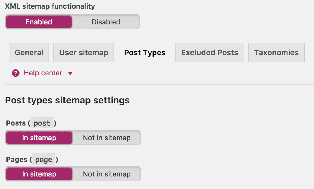Select the Post Types tab
314x189 pixels.
pyautogui.click(x=145, y=53)
